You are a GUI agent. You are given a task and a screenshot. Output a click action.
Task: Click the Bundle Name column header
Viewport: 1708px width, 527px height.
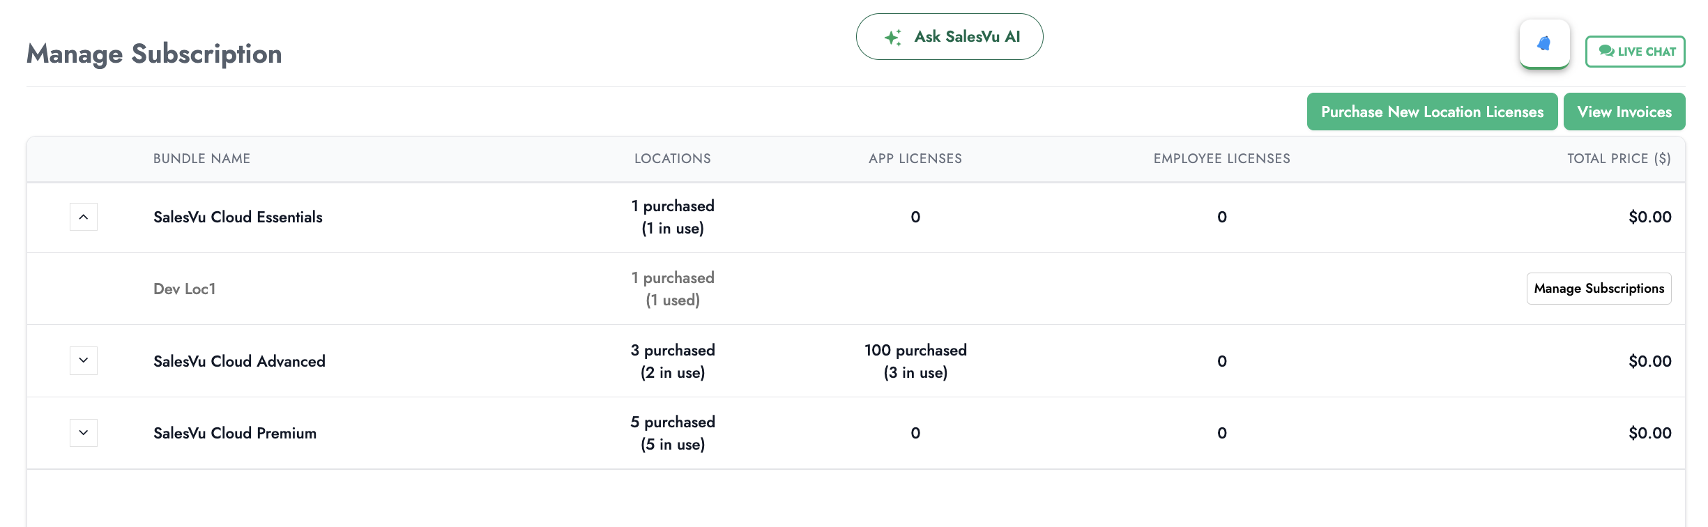click(201, 159)
